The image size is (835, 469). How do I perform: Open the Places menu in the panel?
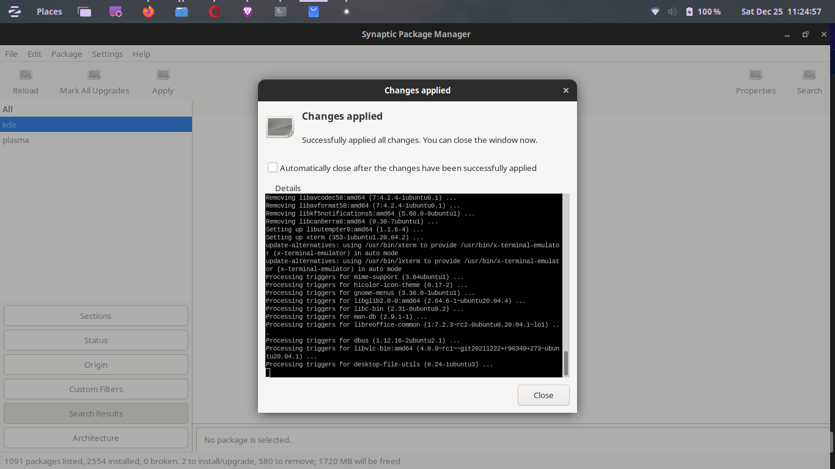pos(49,12)
